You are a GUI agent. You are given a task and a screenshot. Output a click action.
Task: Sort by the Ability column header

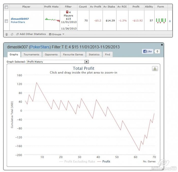tap(149, 7)
